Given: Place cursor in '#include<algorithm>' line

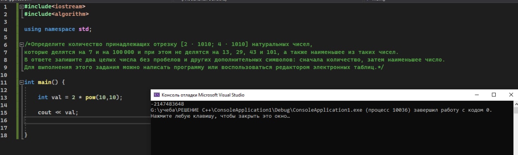Looking at the screenshot, I should coord(56,14).
